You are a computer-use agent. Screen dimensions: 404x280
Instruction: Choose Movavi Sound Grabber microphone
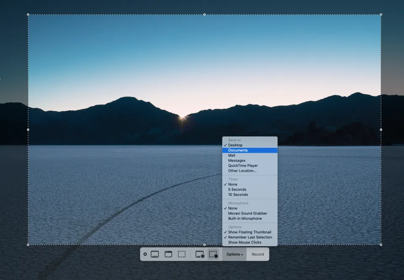click(x=247, y=213)
